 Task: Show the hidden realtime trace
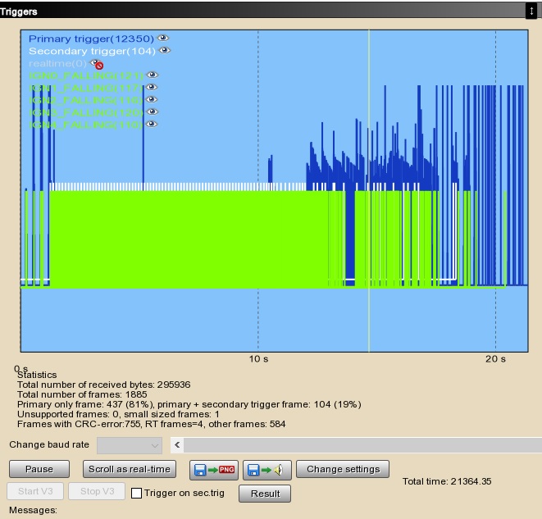[98, 64]
